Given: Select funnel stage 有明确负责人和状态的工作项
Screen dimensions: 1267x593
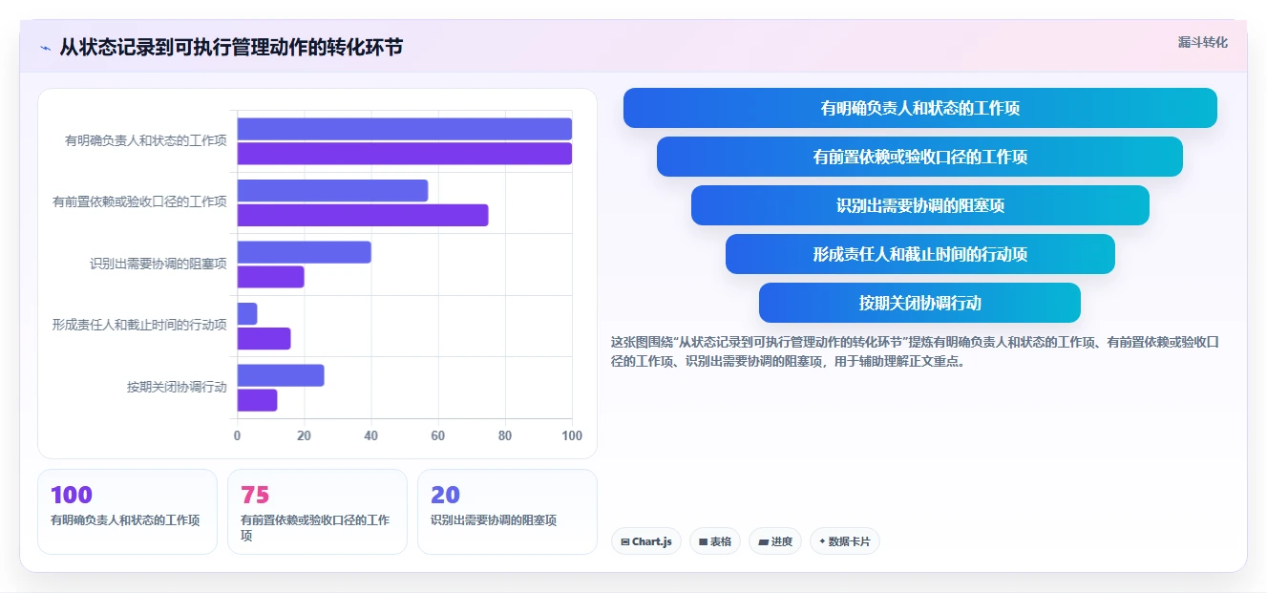Looking at the screenshot, I should [920, 108].
